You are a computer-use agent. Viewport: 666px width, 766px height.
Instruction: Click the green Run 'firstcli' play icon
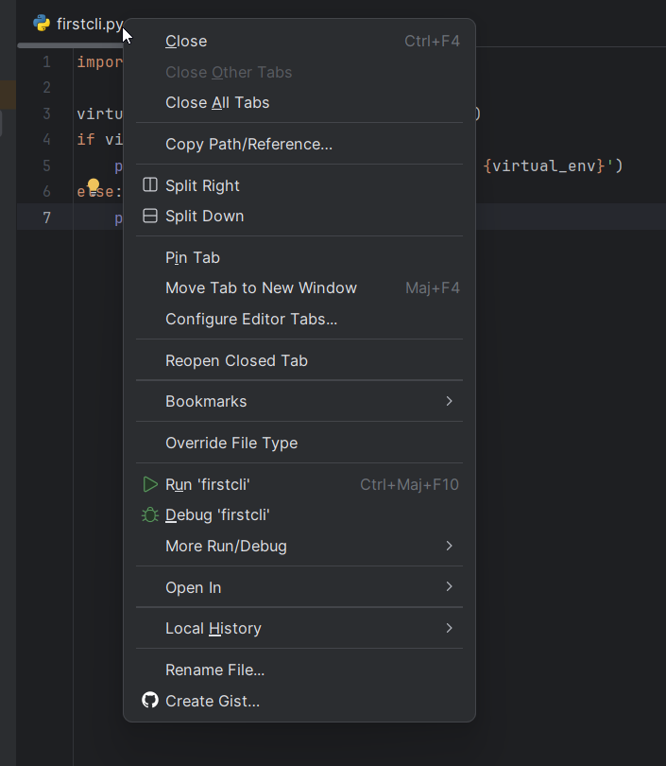tap(149, 484)
